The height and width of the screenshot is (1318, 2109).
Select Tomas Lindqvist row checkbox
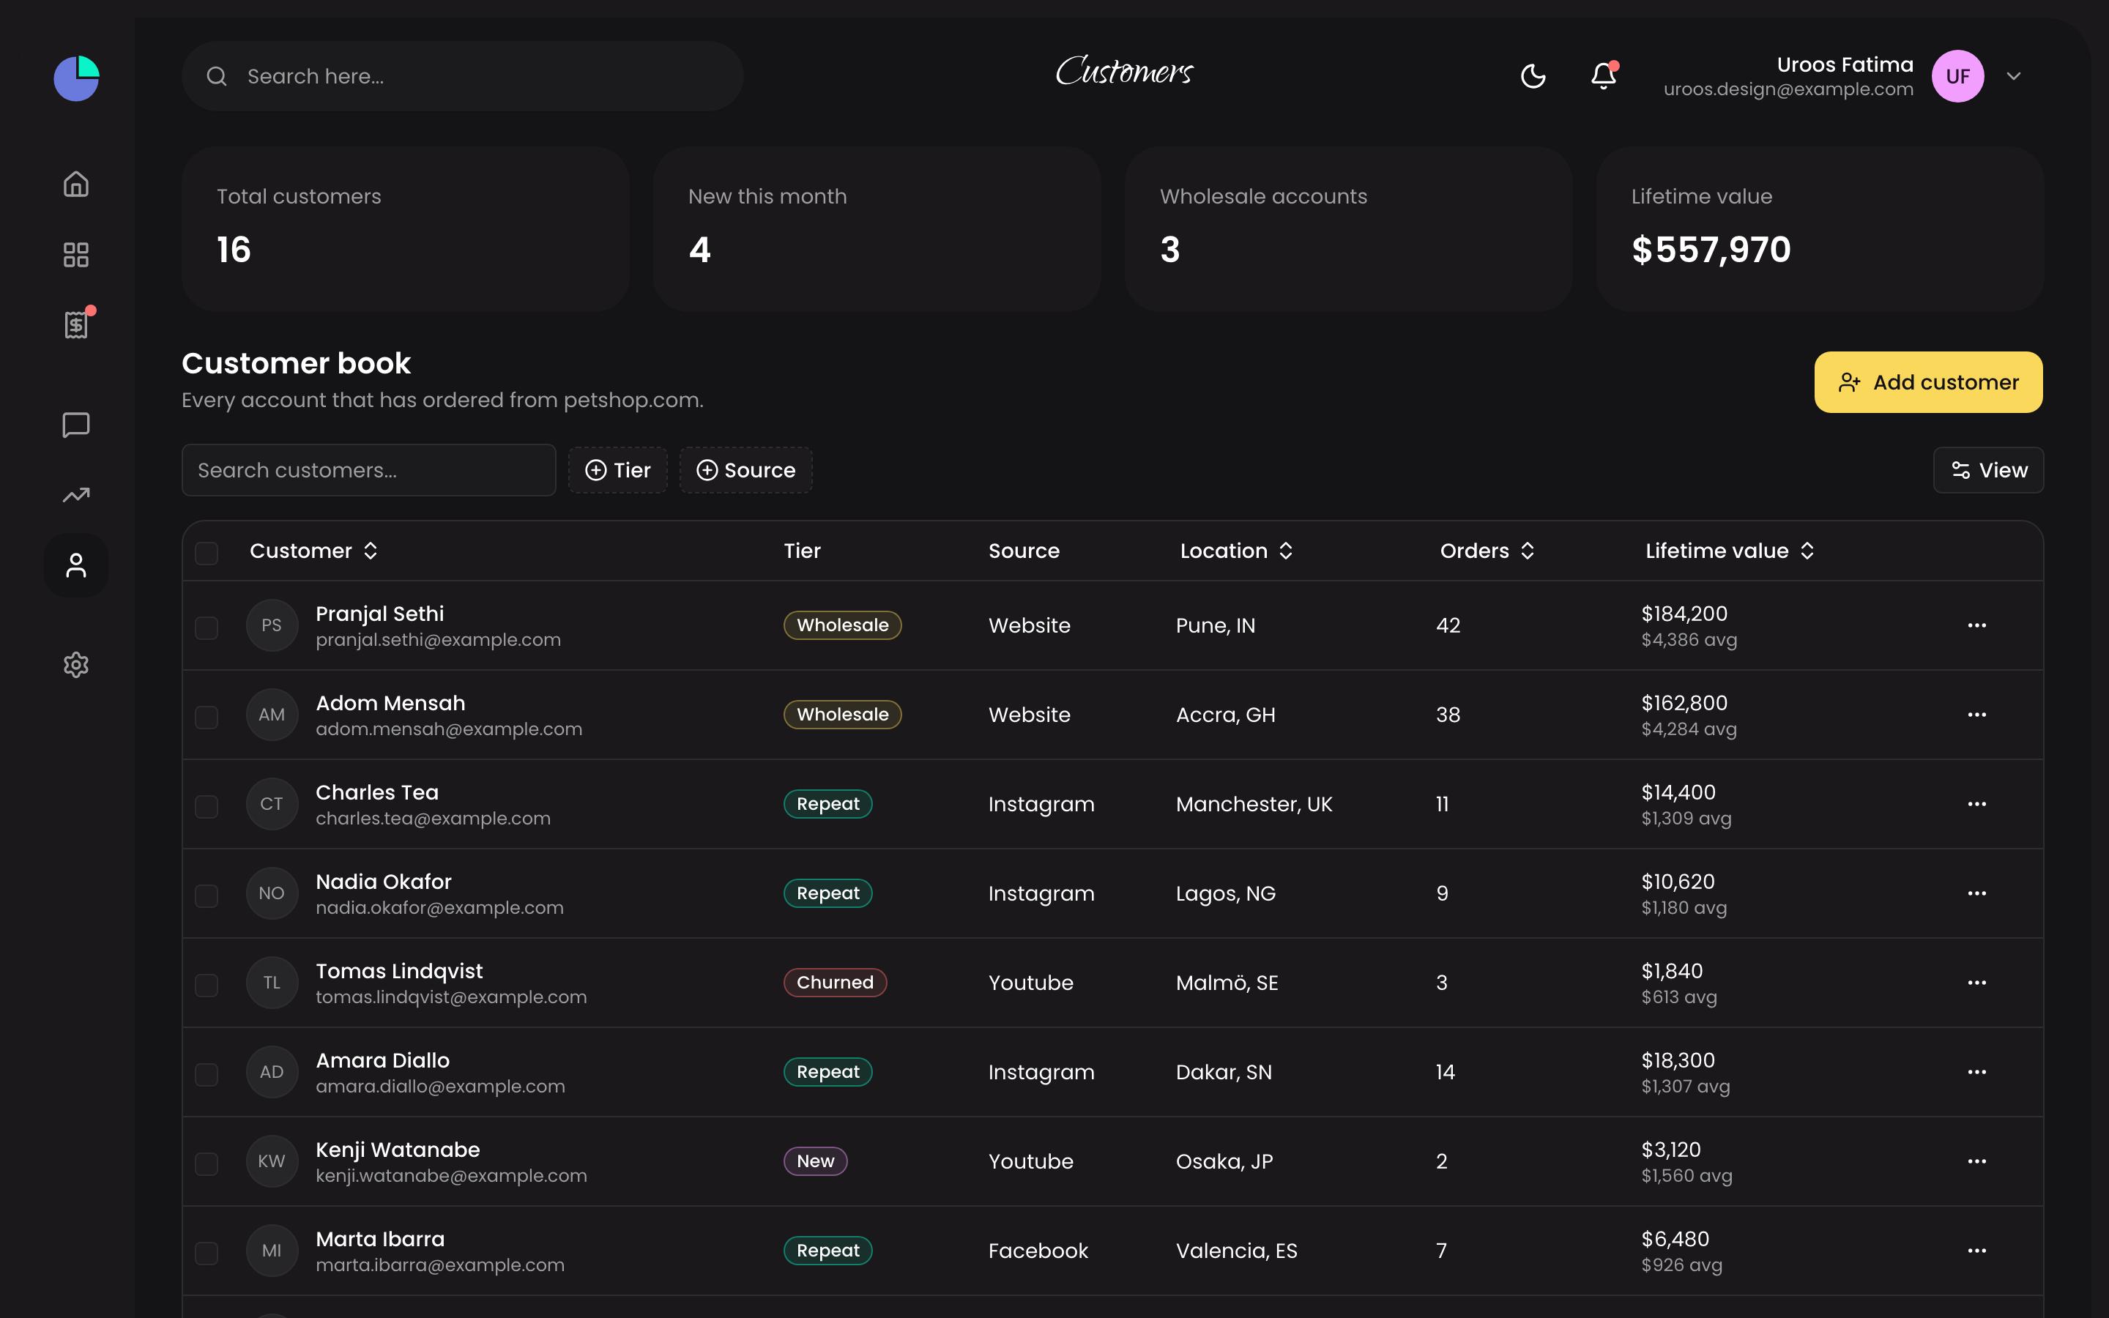pos(207,985)
